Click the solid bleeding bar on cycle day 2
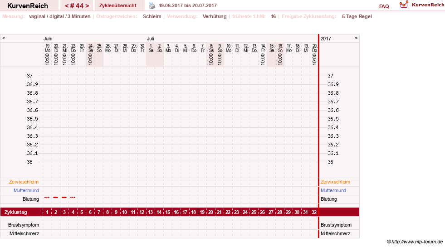 pyautogui.click(x=56, y=197)
